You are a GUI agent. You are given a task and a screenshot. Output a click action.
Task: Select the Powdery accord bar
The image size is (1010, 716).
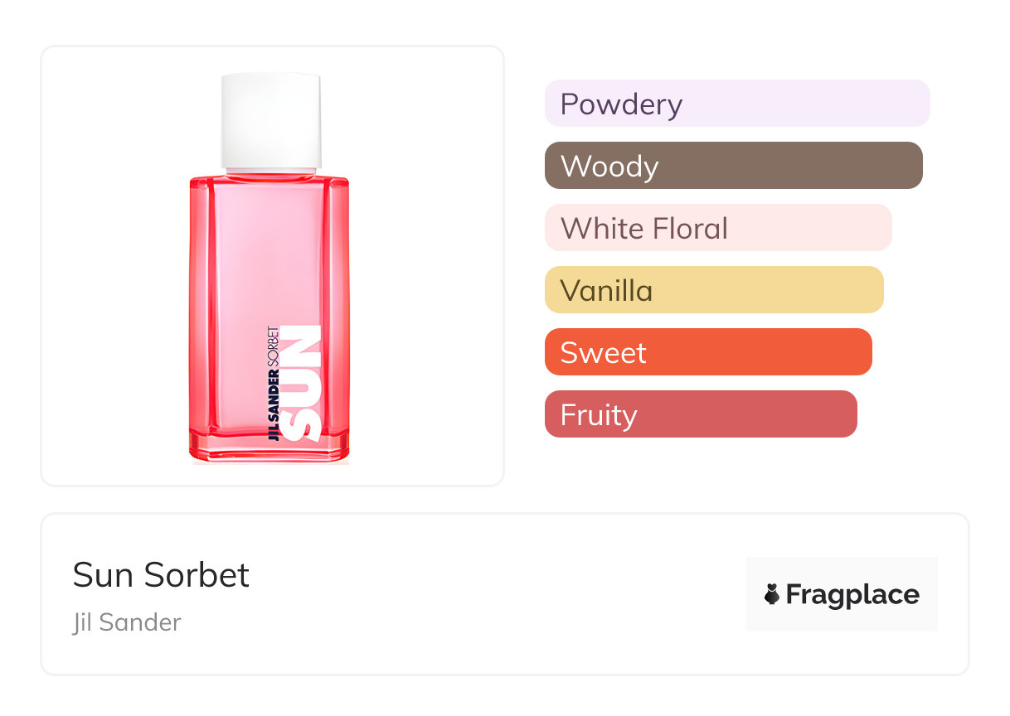pyautogui.click(x=736, y=104)
